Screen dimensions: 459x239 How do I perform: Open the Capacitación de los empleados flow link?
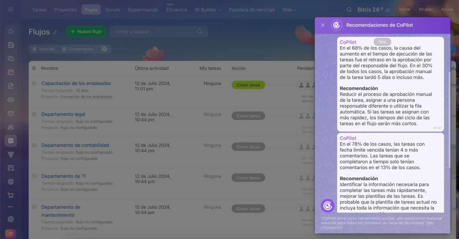pyautogui.click(x=76, y=83)
